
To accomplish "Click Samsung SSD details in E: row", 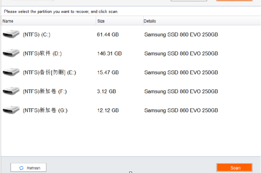I will tap(181, 72).
